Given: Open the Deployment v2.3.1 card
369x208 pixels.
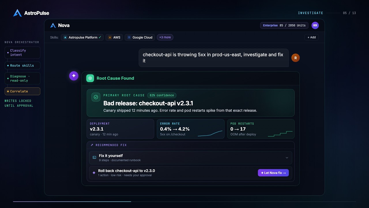Looking at the screenshot, I should click(120, 129).
